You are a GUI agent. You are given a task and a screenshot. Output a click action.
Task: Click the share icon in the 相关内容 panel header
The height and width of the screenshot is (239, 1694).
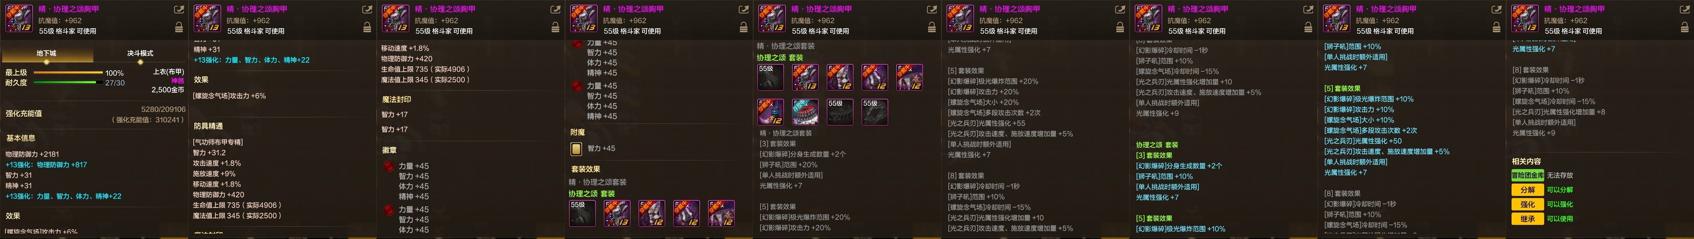coord(1685,10)
